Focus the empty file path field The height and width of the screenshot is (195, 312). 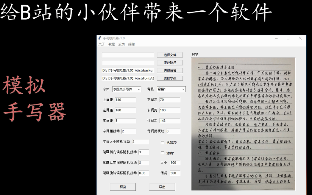(x=128, y=55)
